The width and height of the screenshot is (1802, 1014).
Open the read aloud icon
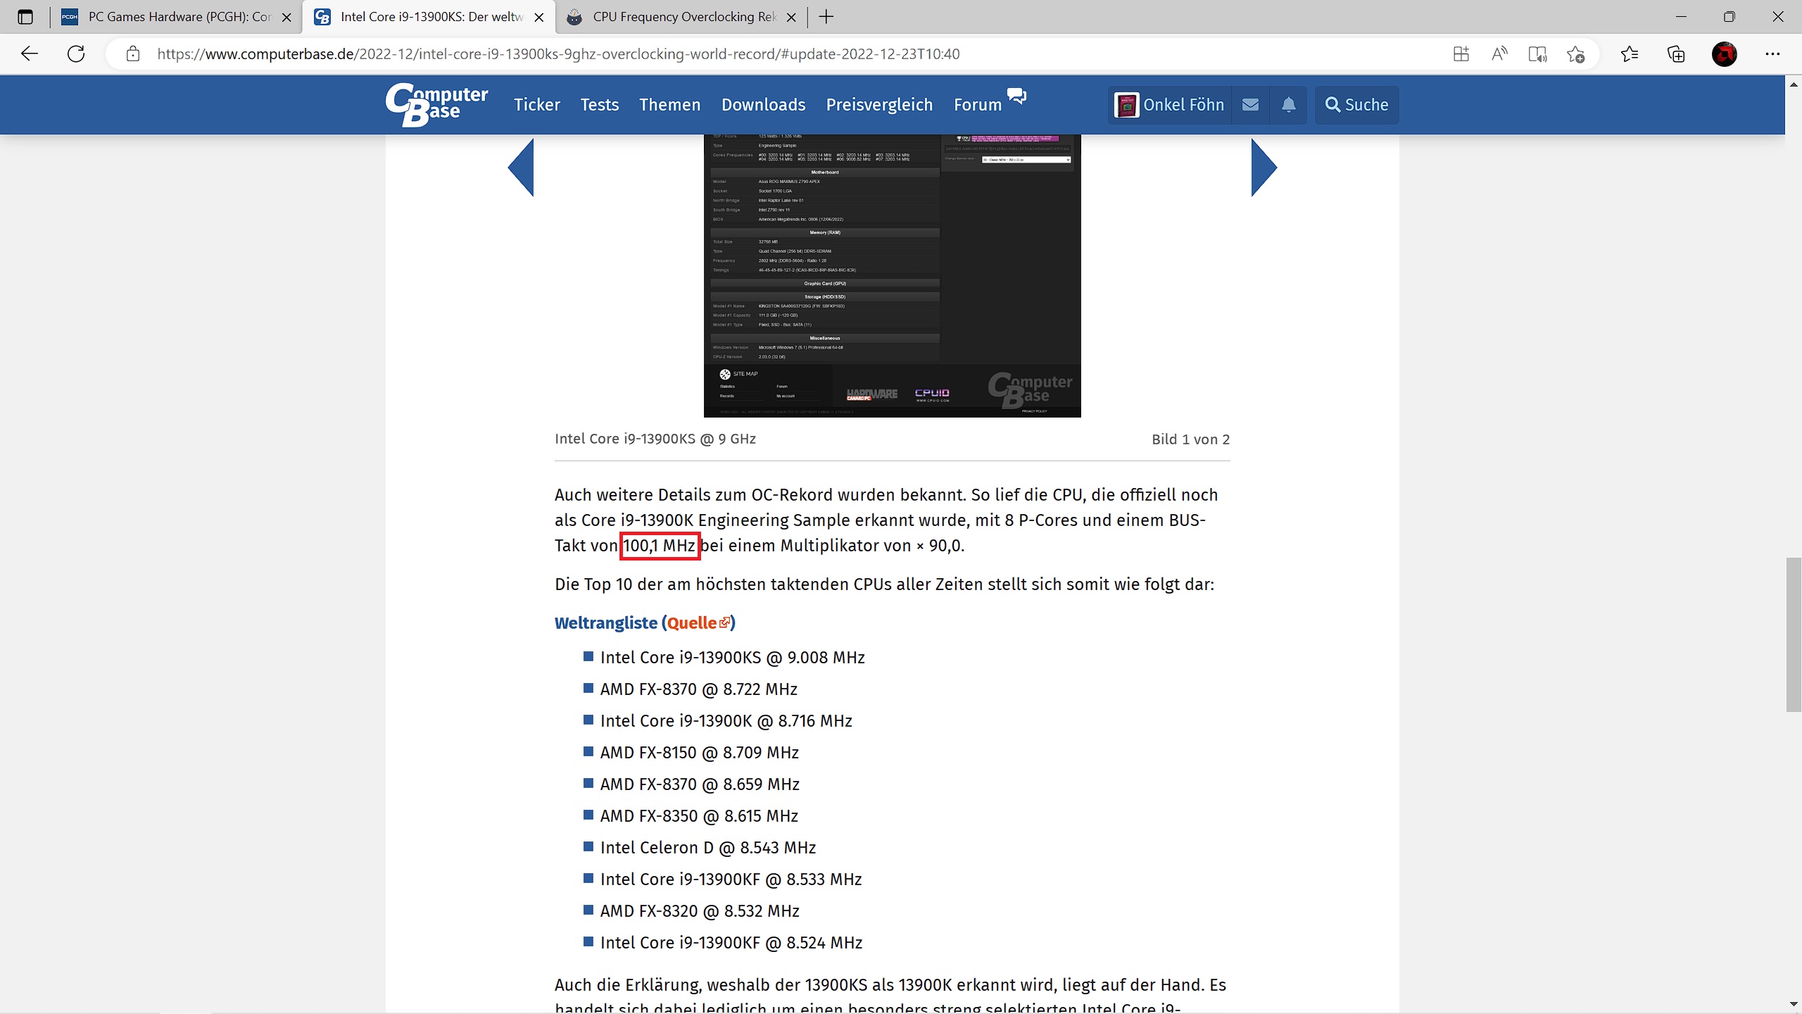[x=1499, y=54]
